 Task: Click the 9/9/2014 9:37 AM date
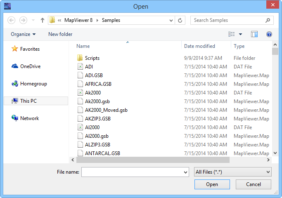(203, 58)
